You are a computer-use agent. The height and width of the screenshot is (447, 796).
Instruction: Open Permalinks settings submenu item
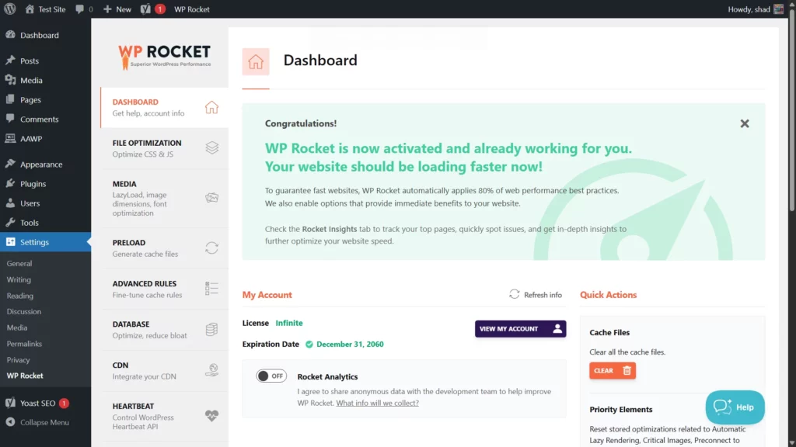[24, 344]
